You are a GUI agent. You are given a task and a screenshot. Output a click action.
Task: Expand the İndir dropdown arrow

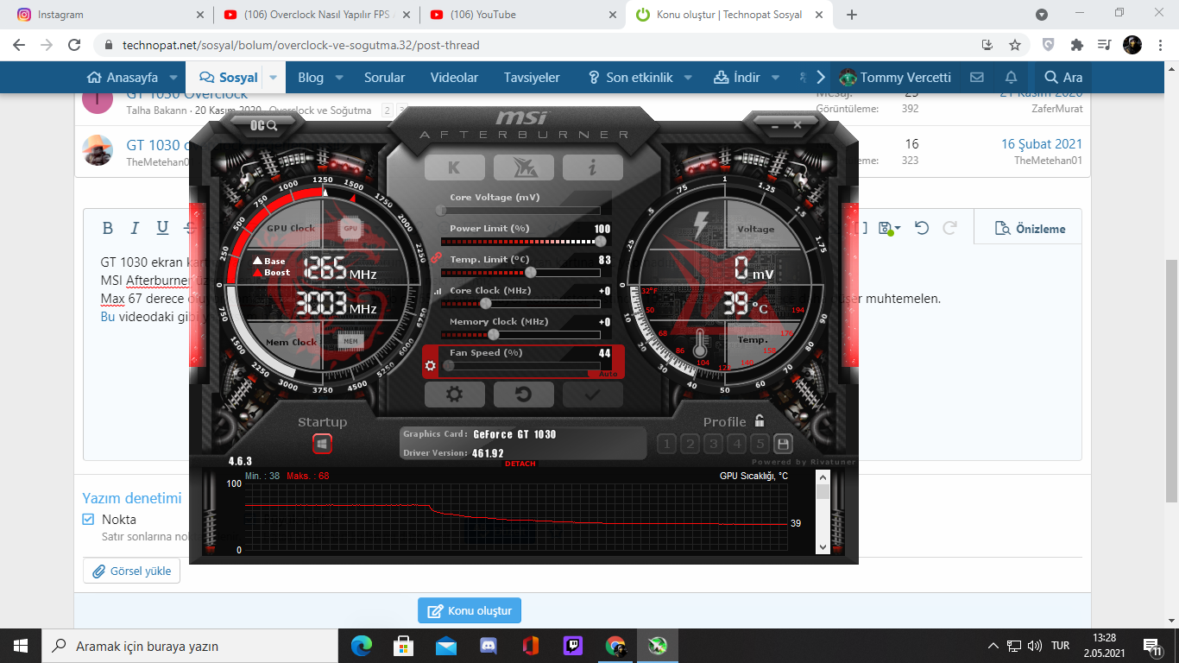tap(775, 78)
